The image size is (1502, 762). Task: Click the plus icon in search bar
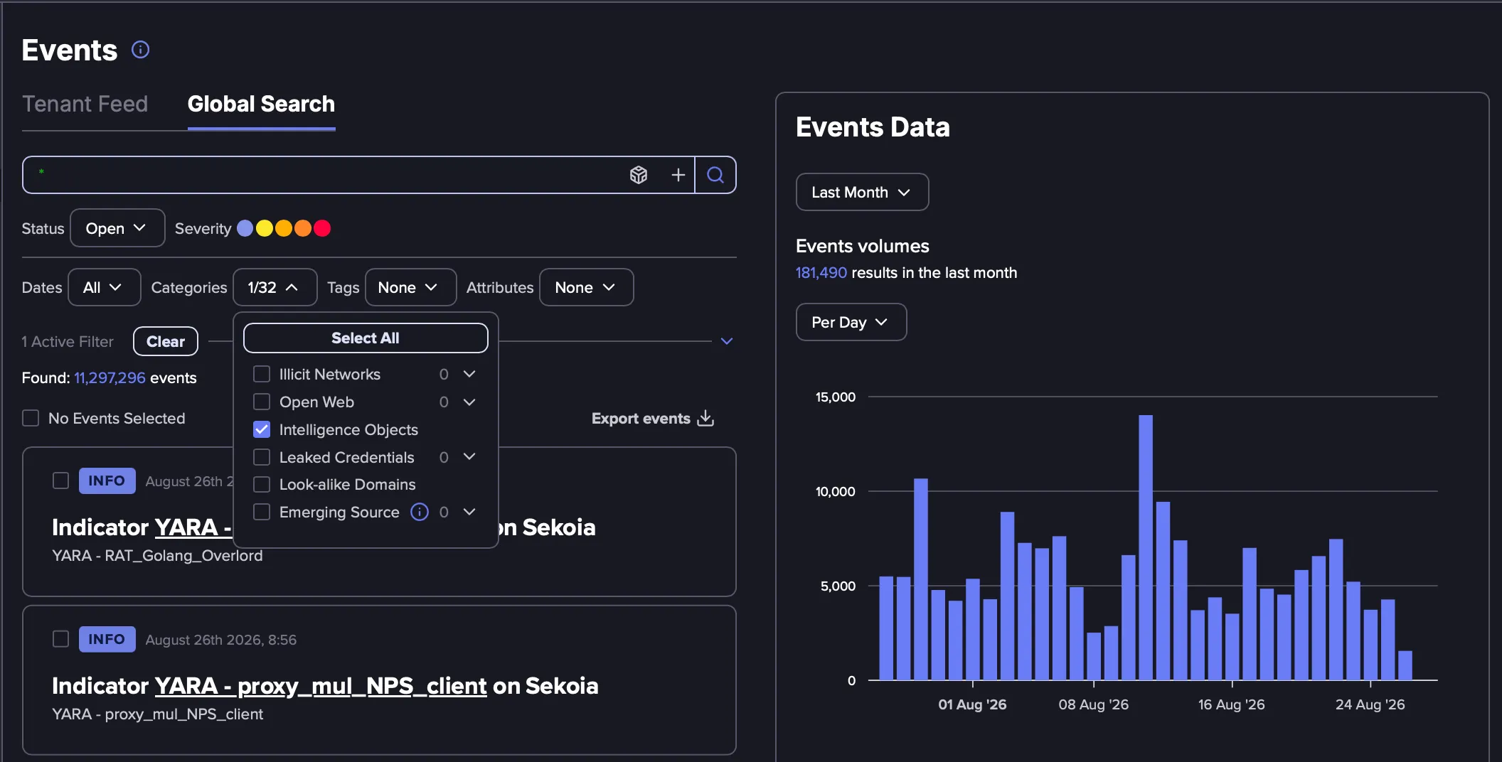coord(678,175)
